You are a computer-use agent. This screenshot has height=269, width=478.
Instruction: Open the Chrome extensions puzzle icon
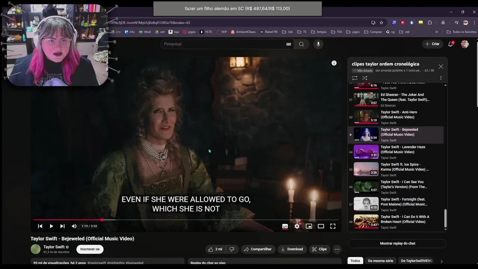(429, 22)
